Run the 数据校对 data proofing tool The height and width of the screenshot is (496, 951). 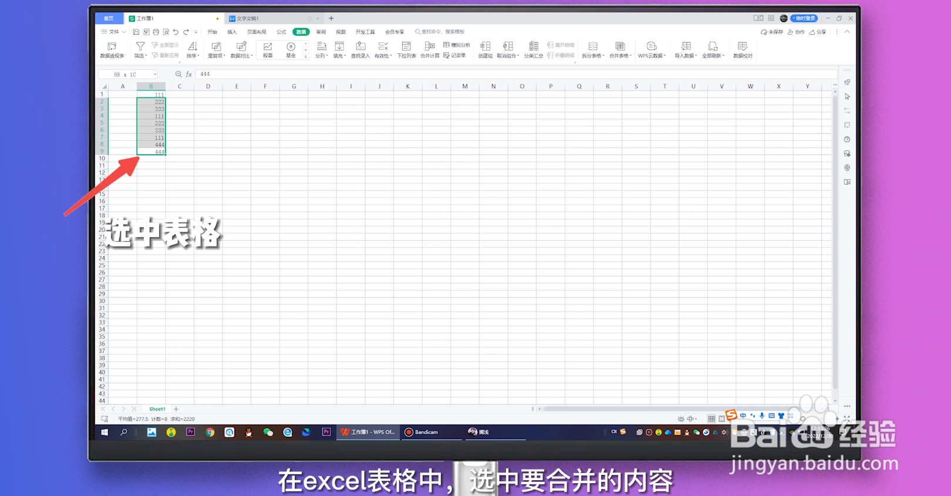(743, 50)
